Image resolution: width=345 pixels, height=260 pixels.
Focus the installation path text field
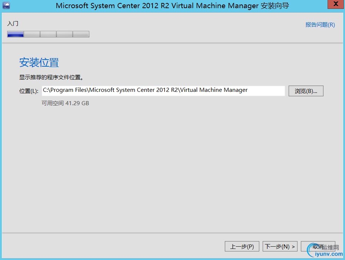tap(163, 91)
